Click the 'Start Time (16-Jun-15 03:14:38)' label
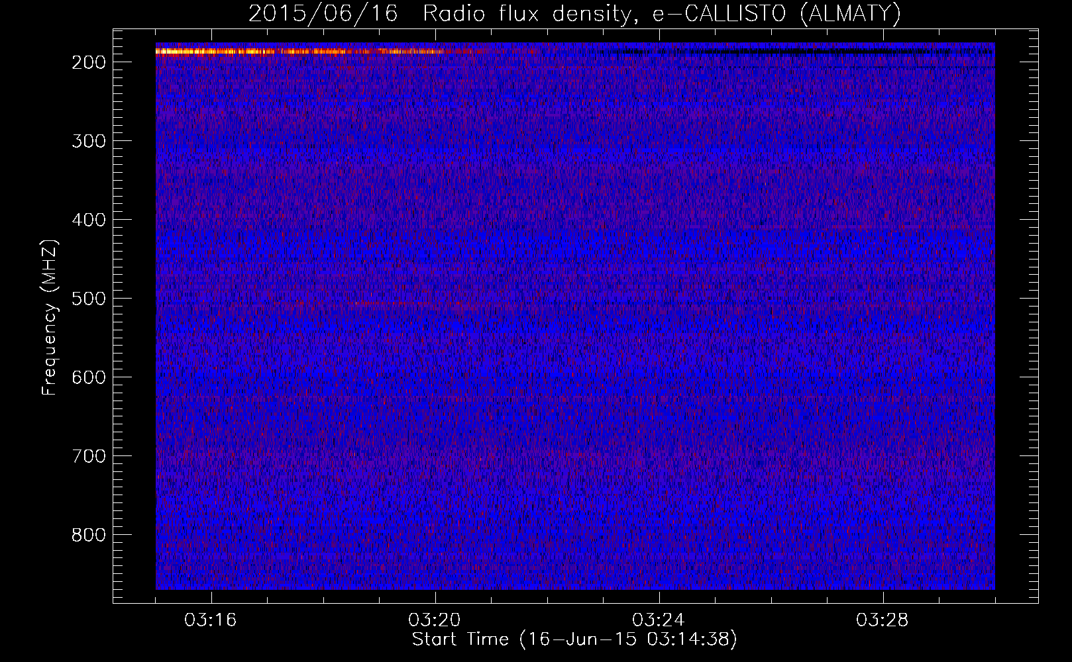 click(x=574, y=639)
